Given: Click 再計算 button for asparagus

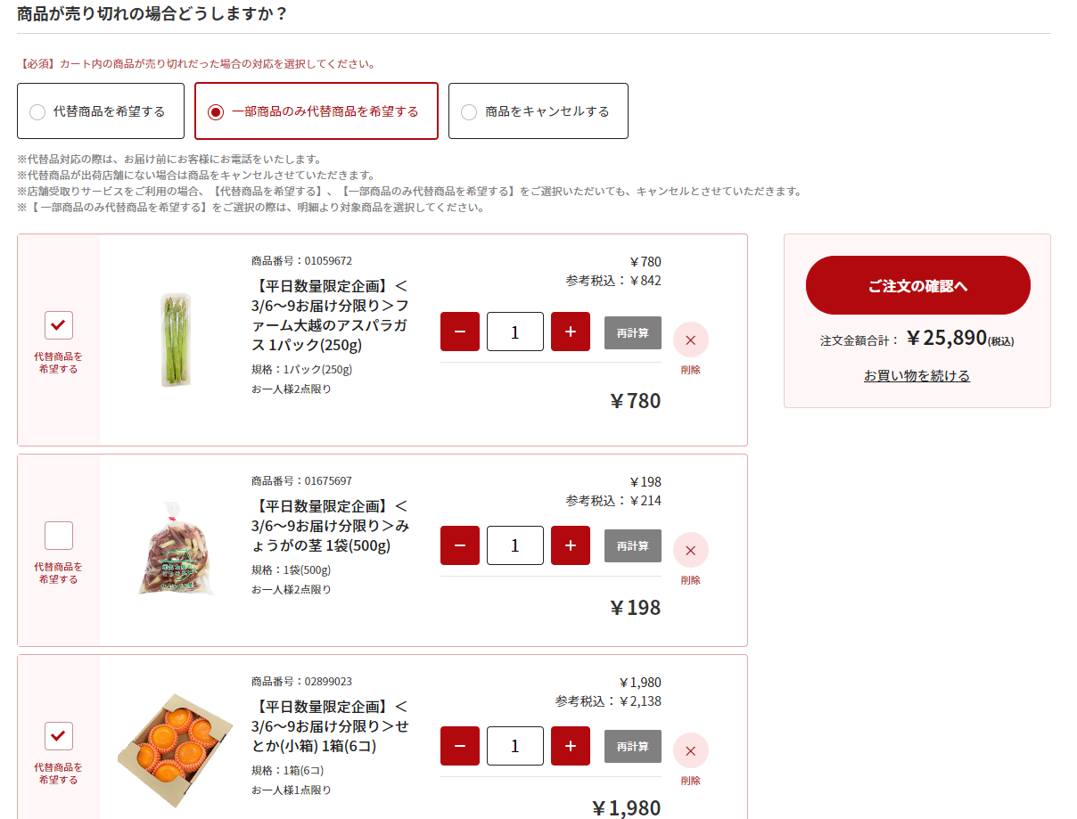Looking at the screenshot, I should point(633,332).
